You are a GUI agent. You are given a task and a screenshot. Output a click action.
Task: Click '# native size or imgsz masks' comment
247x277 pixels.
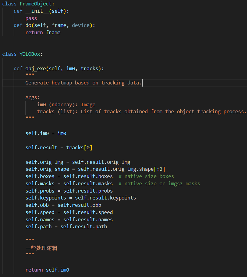pyautogui.click(x=159, y=183)
